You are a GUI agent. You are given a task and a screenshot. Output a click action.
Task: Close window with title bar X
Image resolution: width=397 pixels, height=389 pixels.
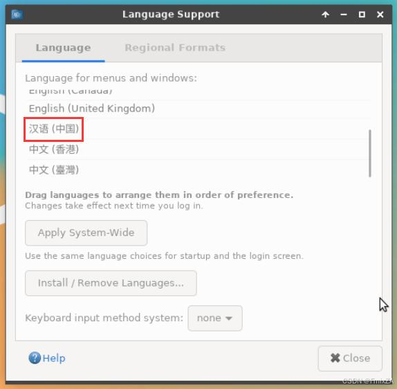(380, 15)
